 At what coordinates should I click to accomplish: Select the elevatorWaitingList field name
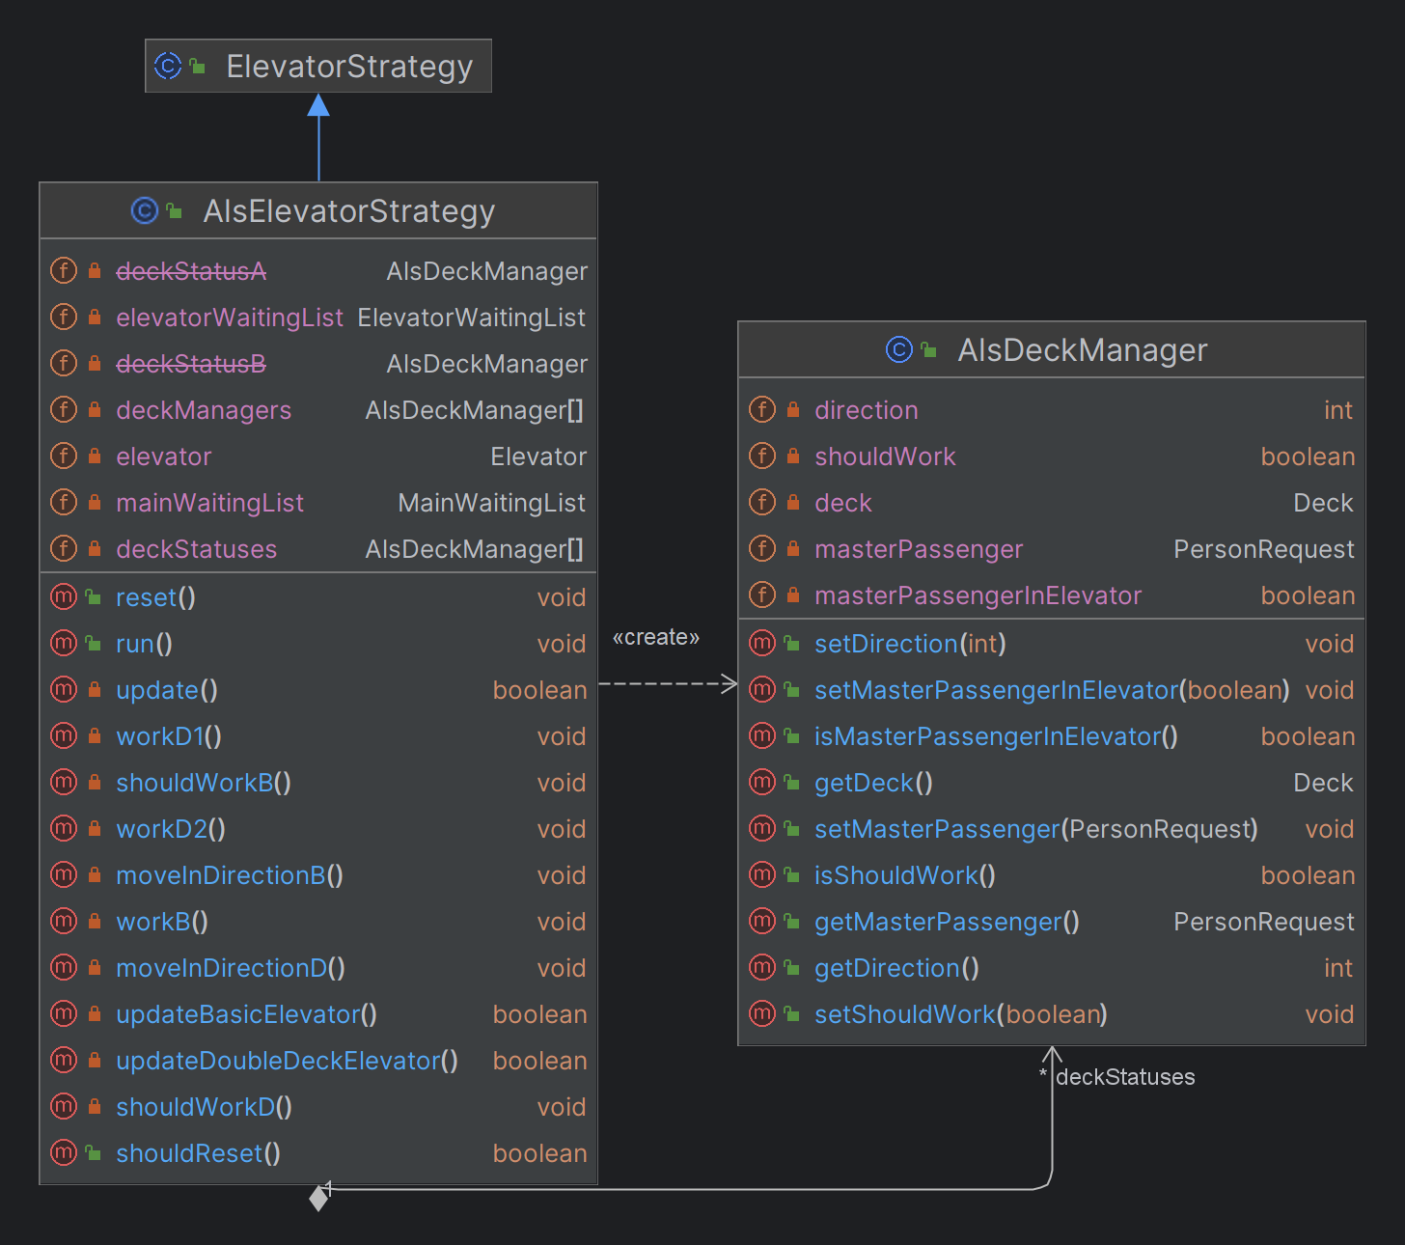pyautogui.click(x=230, y=318)
